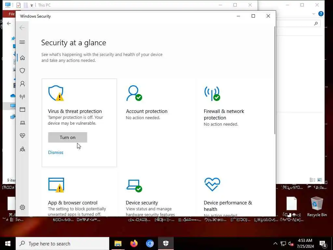Open Device security laptop icon in sidebar
333x250 pixels.
point(22,123)
